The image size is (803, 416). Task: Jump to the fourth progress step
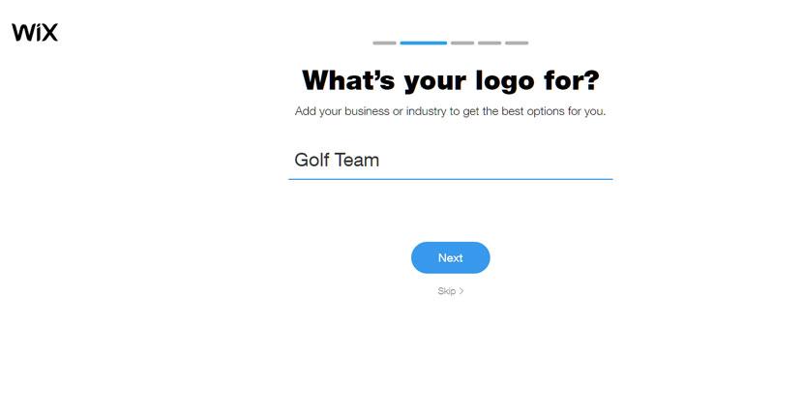point(490,43)
